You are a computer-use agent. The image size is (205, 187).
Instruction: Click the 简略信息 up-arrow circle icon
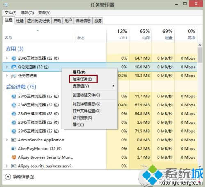point(8,177)
